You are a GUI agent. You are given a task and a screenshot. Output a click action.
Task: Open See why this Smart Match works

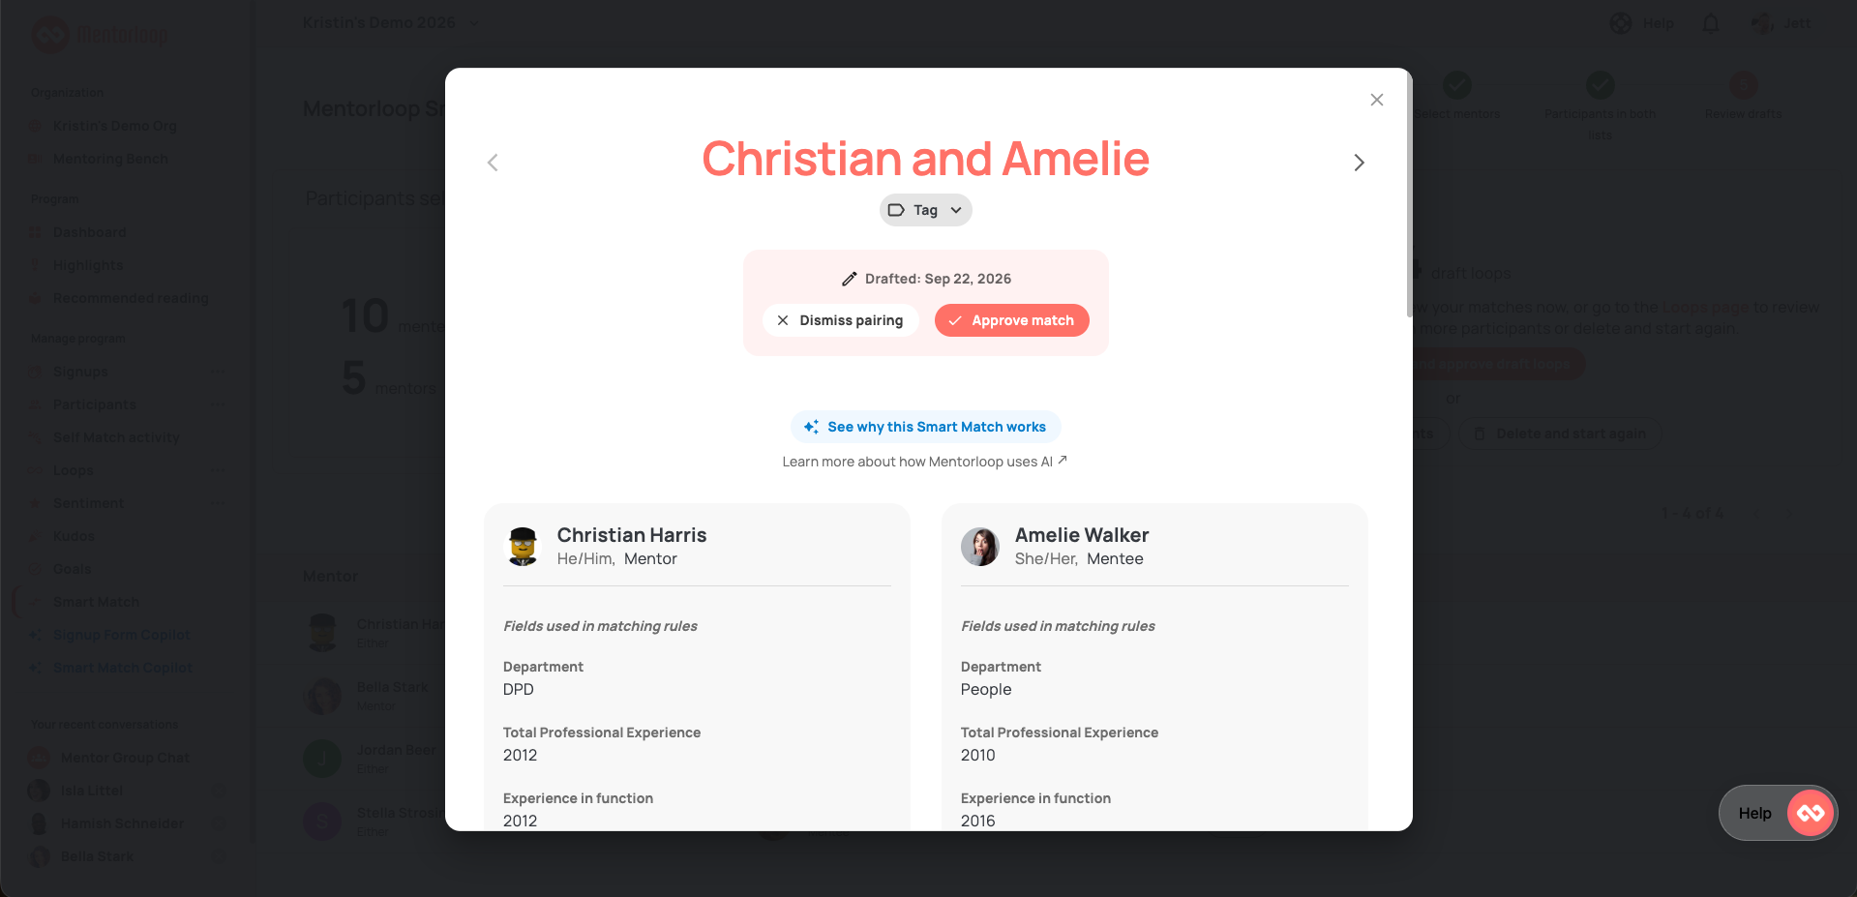click(x=925, y=427)
